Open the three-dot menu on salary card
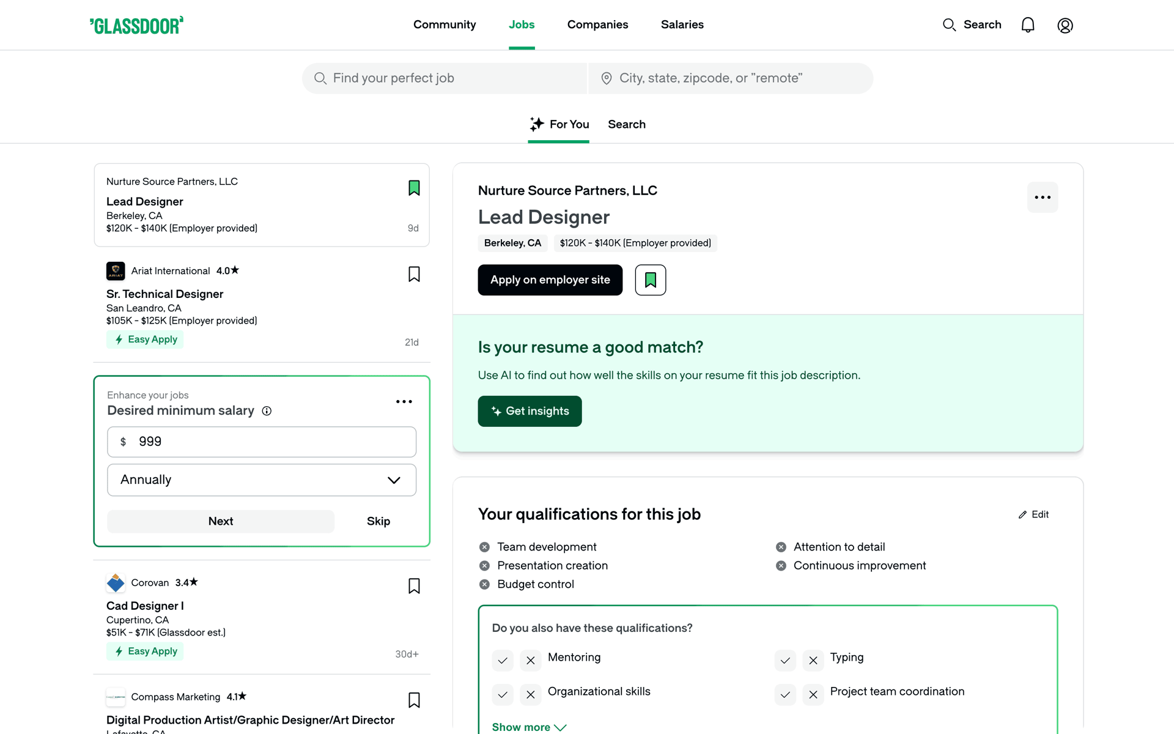 point(404,402)
